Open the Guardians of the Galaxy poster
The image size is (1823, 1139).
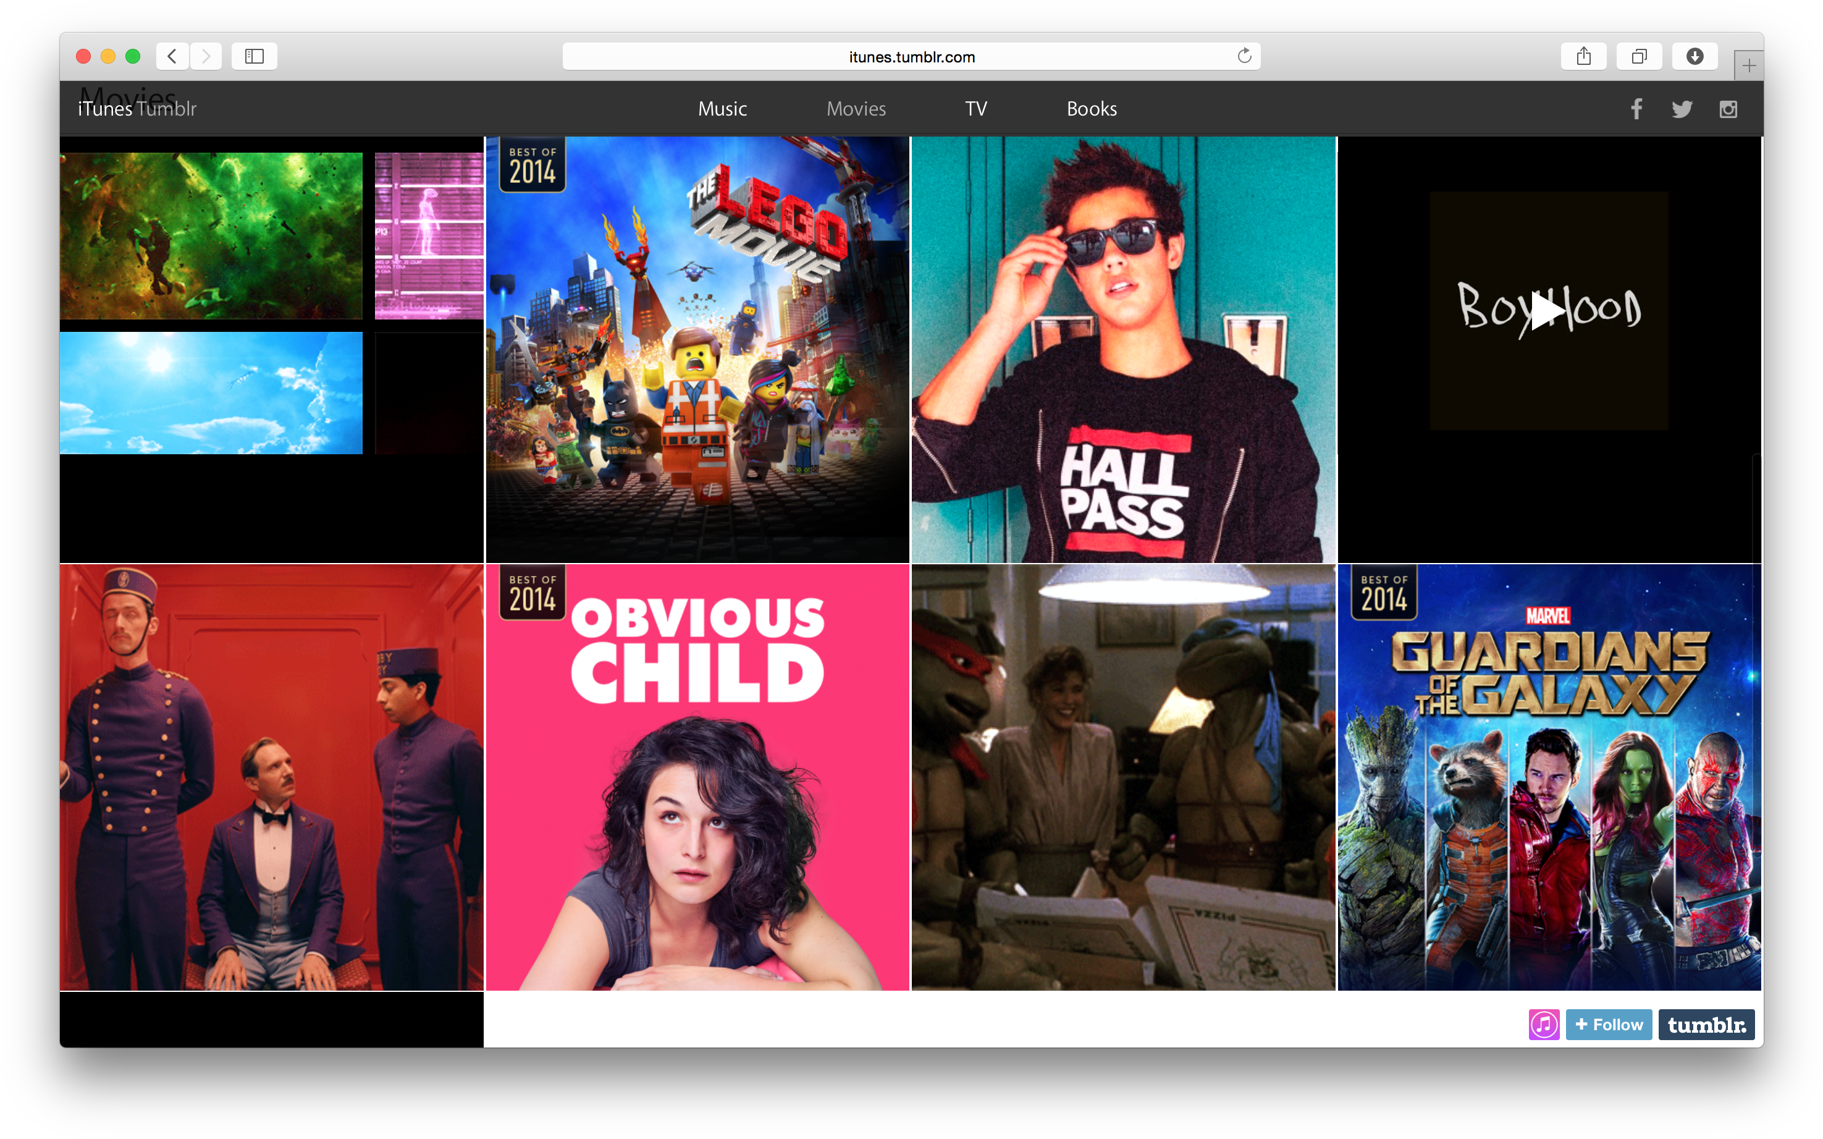(x=1549, y=777)
